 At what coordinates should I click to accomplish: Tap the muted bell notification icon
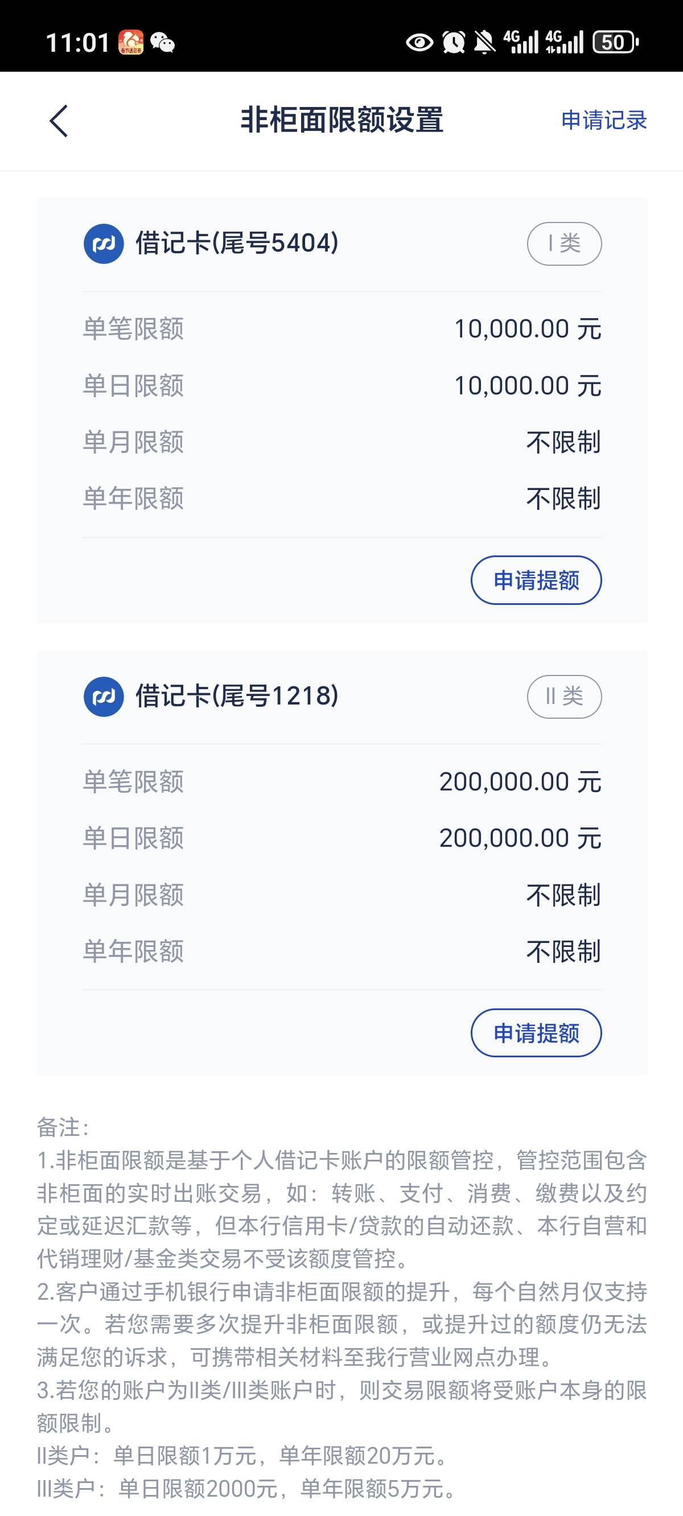(484, 42)
